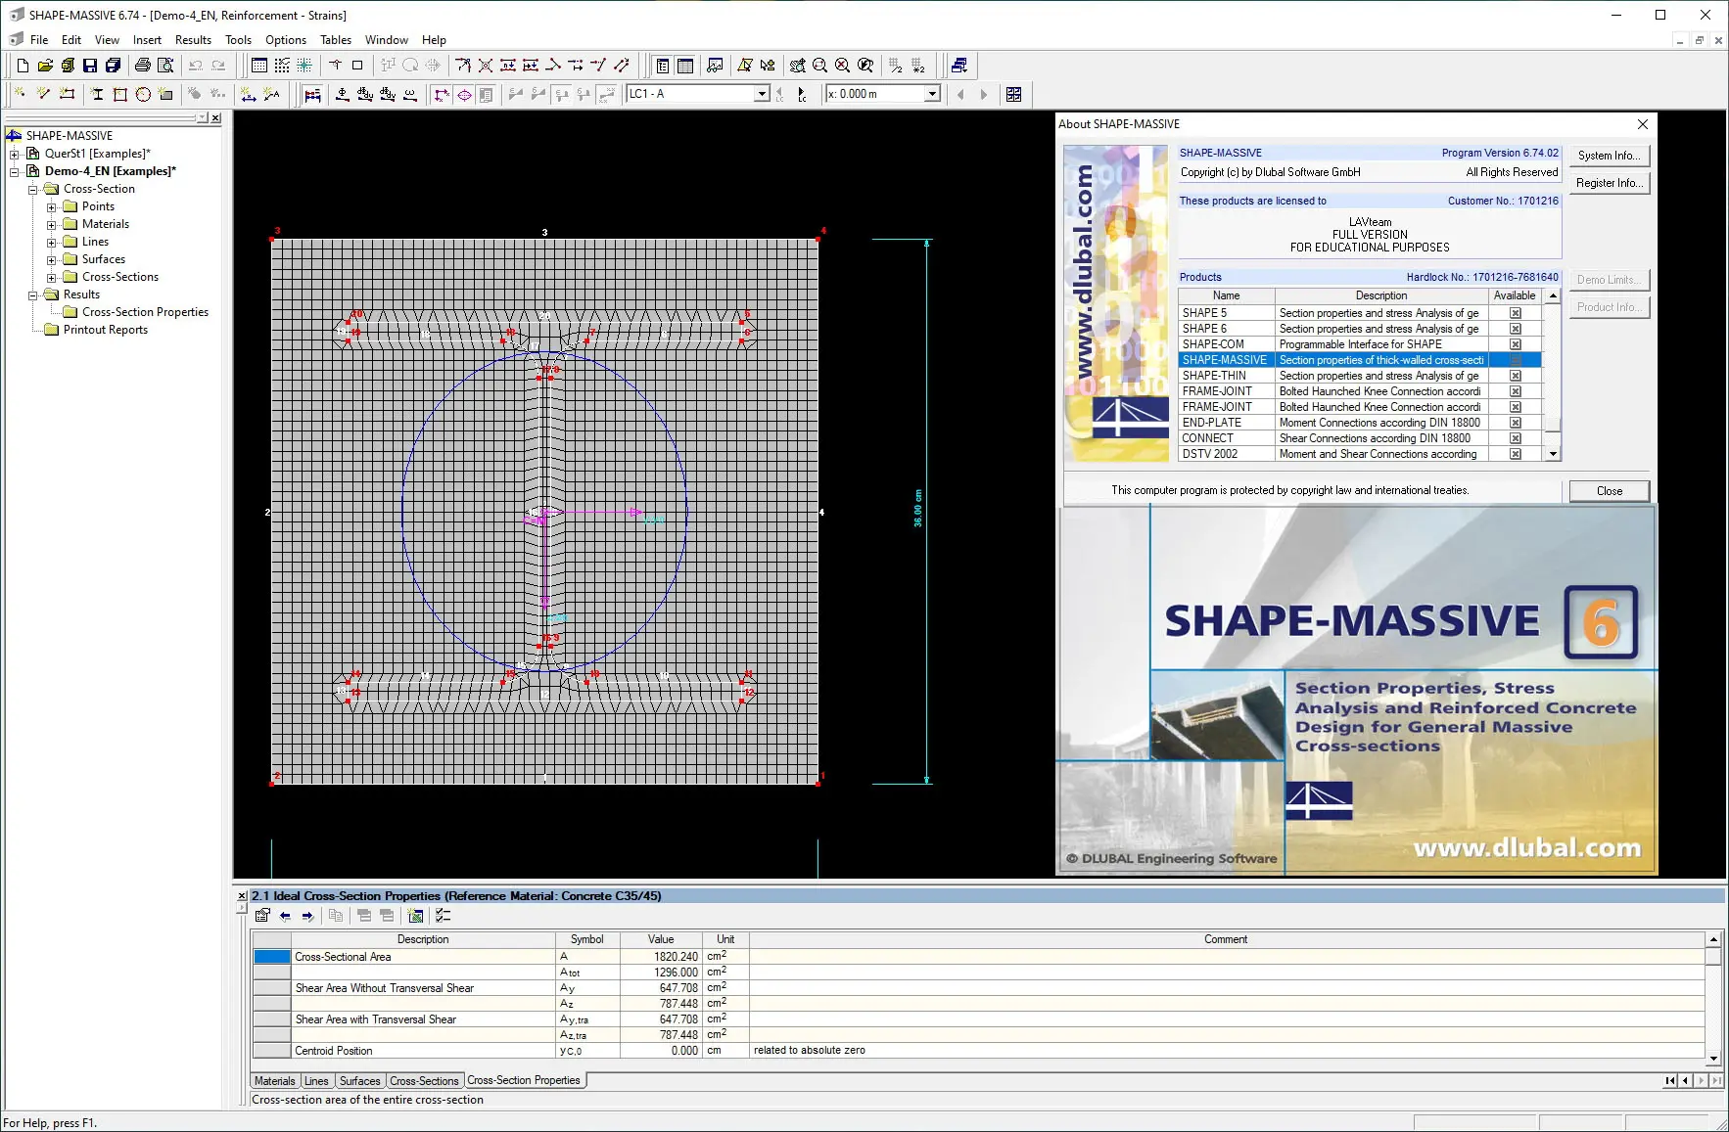Toggle Available checkbox for CONNECT
This screenshot has width=1729, height=1132.
tap(1515, 438)
